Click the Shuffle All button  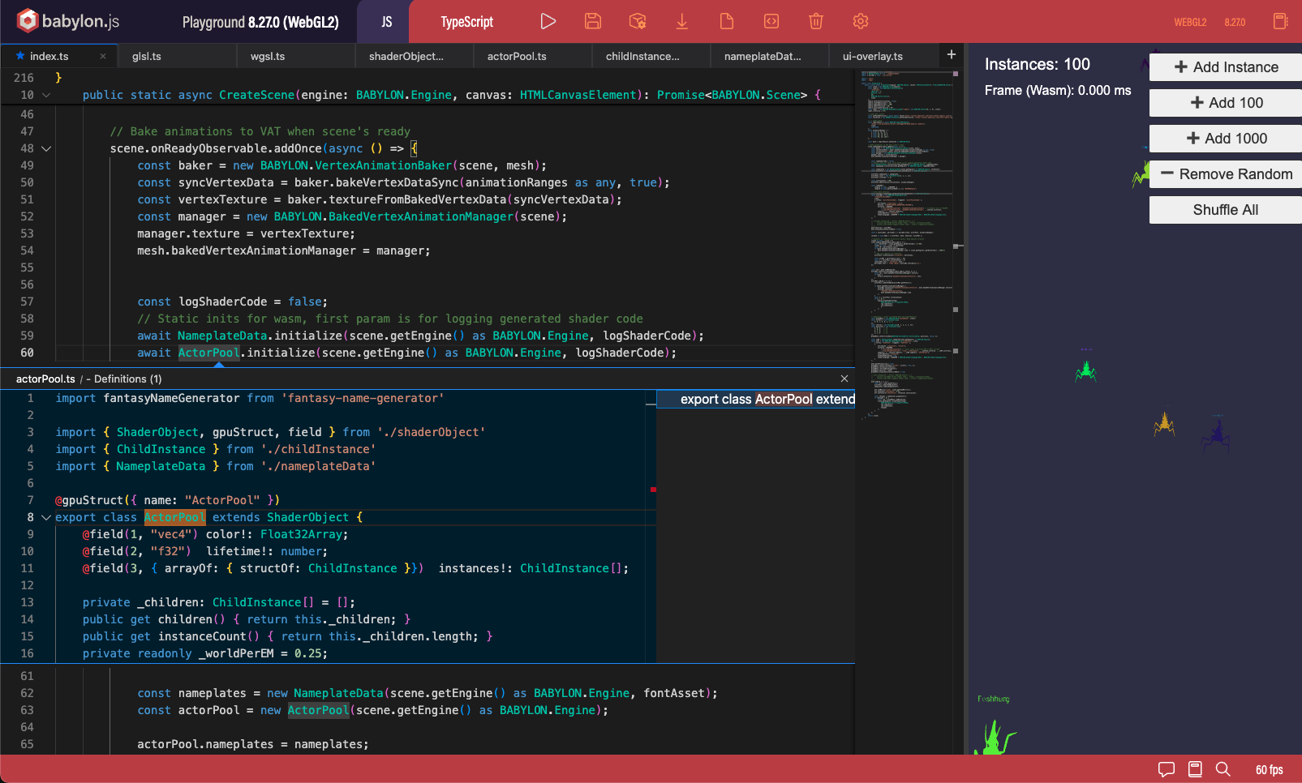1226,210
